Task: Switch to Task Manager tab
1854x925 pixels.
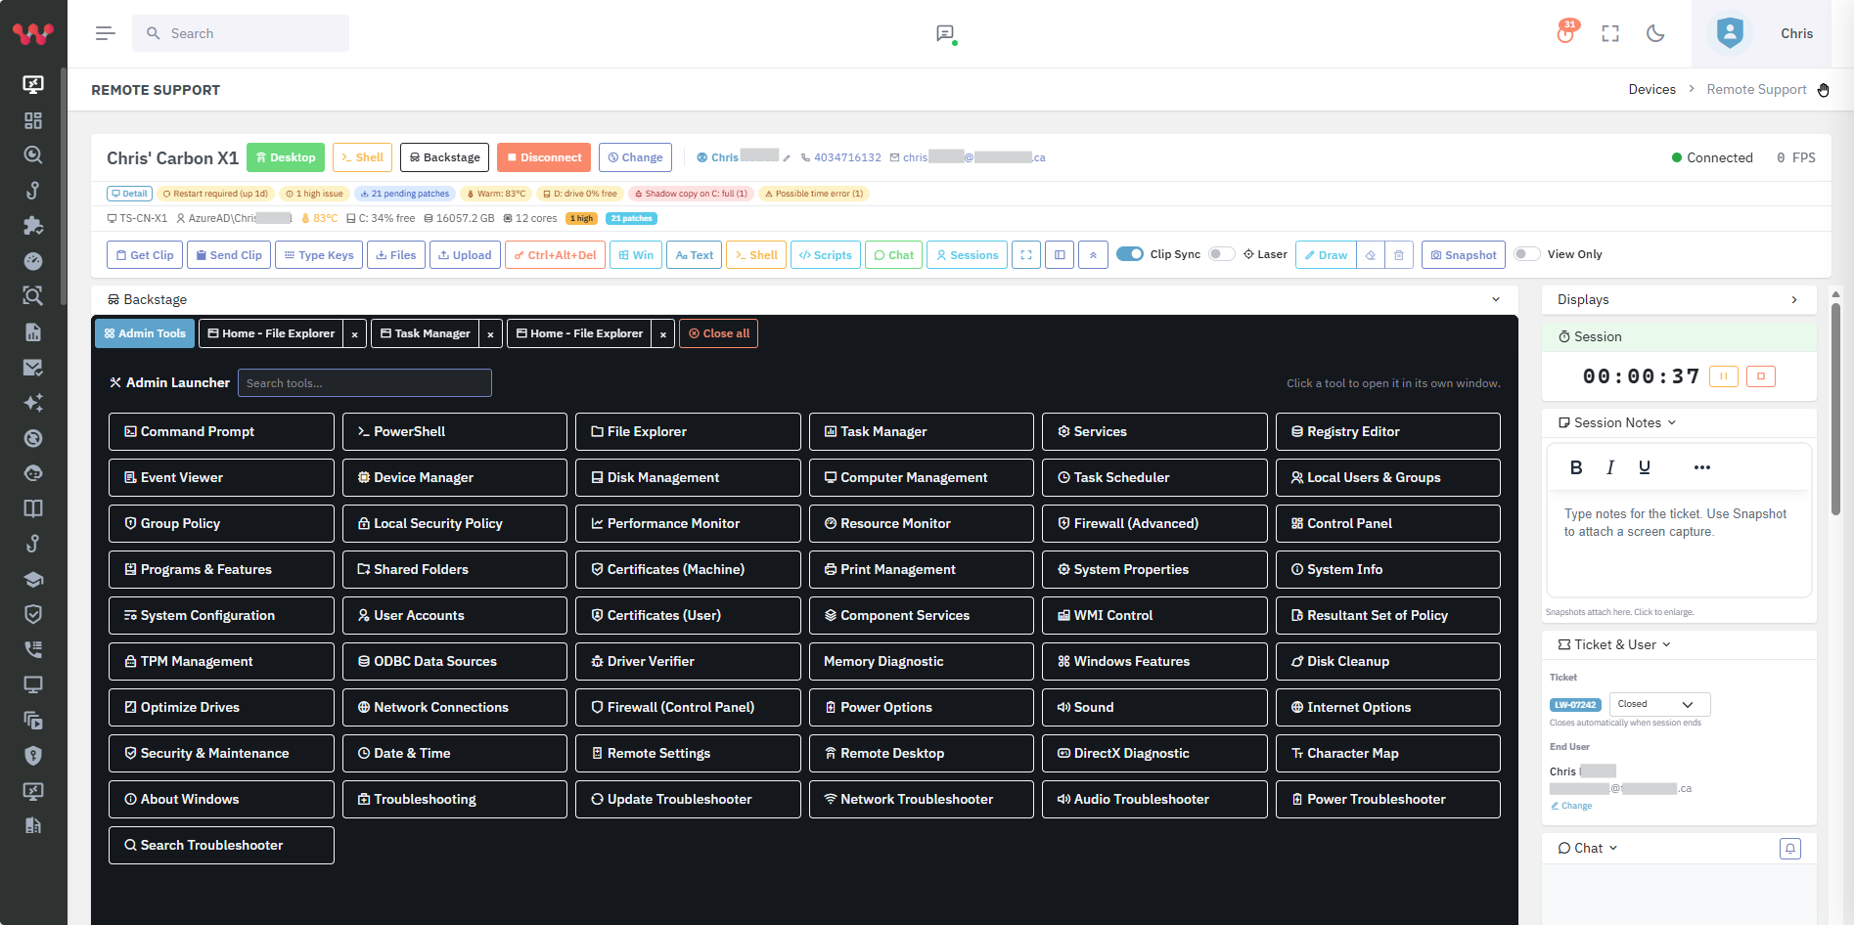Action: click(x=426, y=334)
